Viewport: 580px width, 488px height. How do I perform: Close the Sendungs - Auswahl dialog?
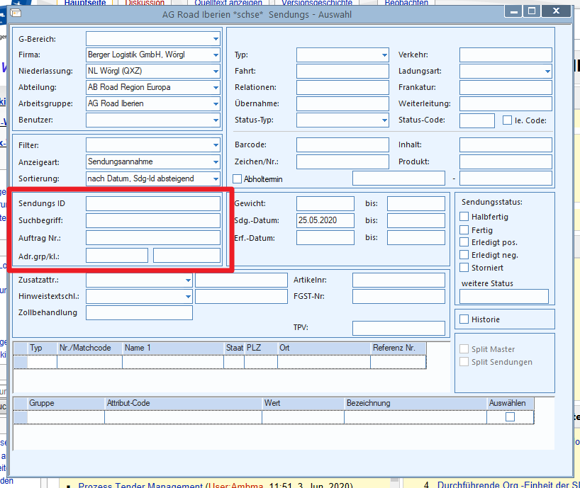coord(556,11)
